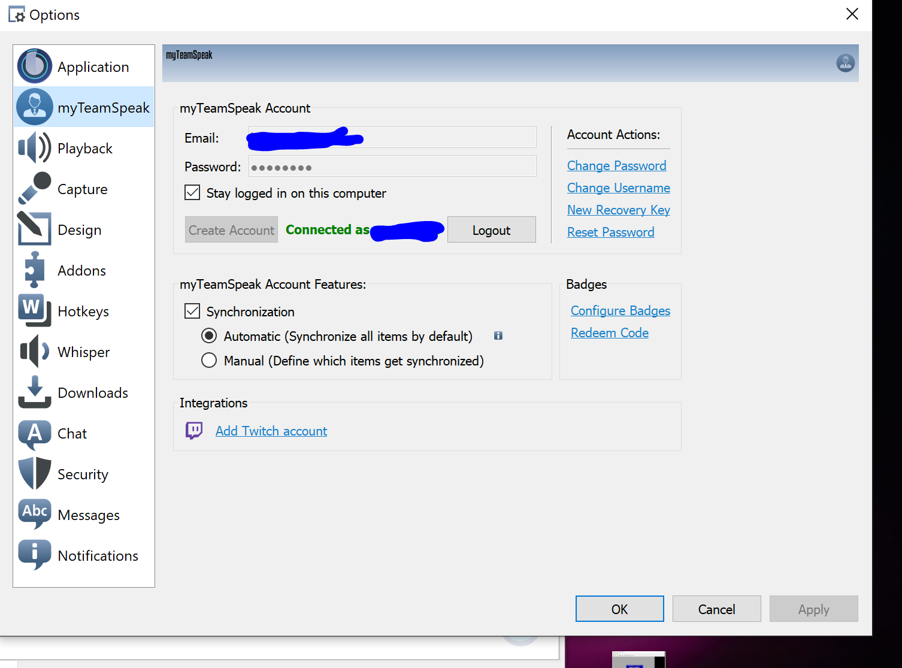Image resolution: width=902 pixels, height=668 pixels.
Task: Open Addons puzzle piece icon
Action: tap(35, 270)
